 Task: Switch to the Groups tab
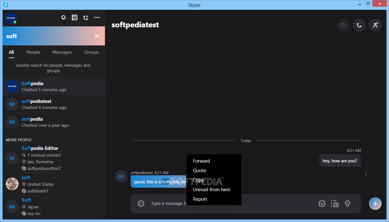pyautogui.click(x=92, y=52)
